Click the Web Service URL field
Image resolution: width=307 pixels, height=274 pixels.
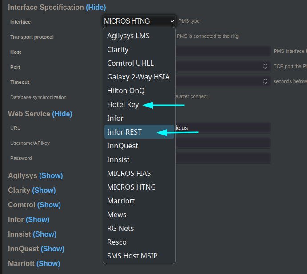[223, 128]
